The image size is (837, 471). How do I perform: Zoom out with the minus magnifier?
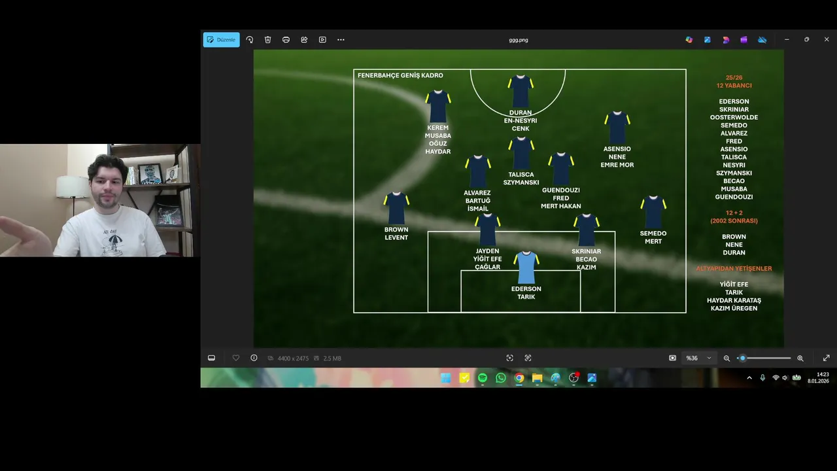[726, 358]
